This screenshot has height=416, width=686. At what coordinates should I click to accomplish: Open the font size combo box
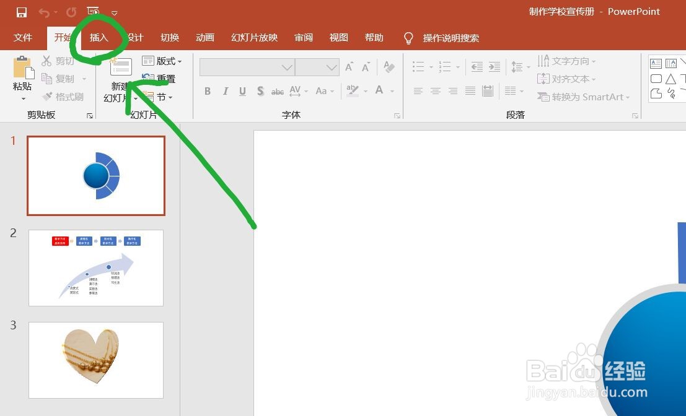317,67
